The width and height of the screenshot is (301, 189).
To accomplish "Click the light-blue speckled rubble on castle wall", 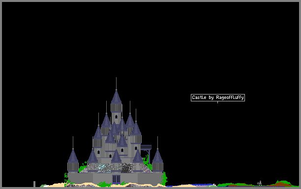I will pos(104,168).
